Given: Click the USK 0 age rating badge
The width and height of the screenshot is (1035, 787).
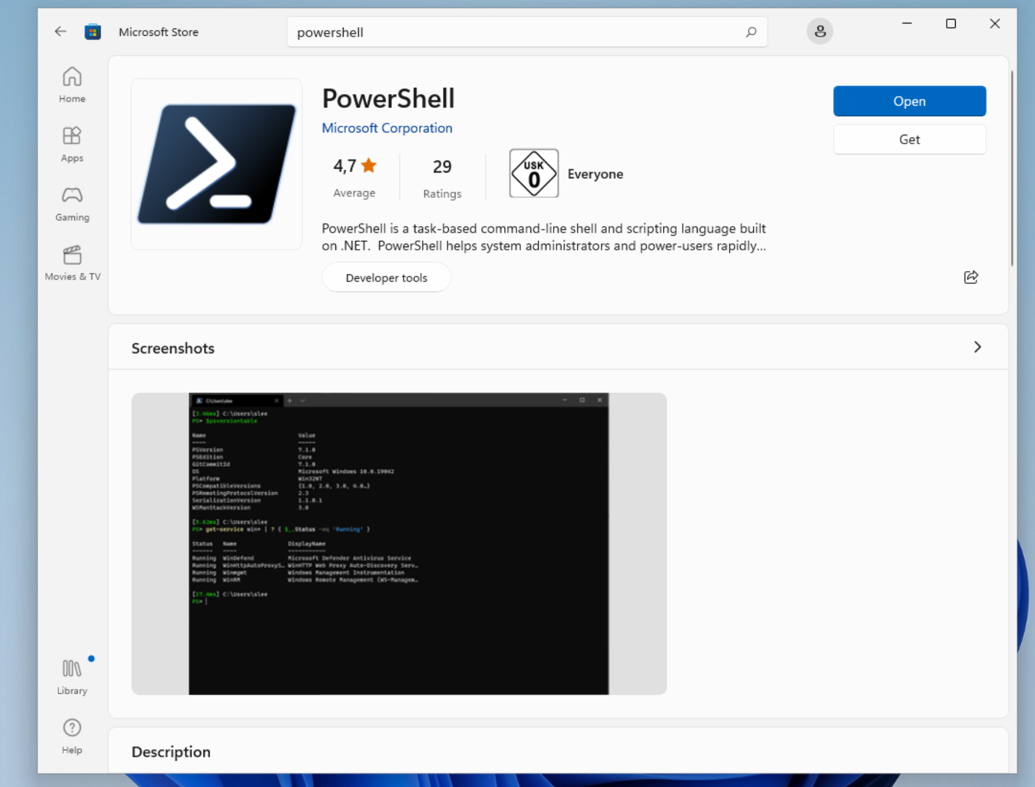Looking at the screenshot, I should [534, 173].
